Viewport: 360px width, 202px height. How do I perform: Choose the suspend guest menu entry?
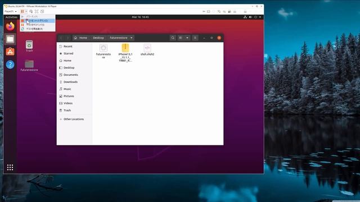click(x=38, y=25)
